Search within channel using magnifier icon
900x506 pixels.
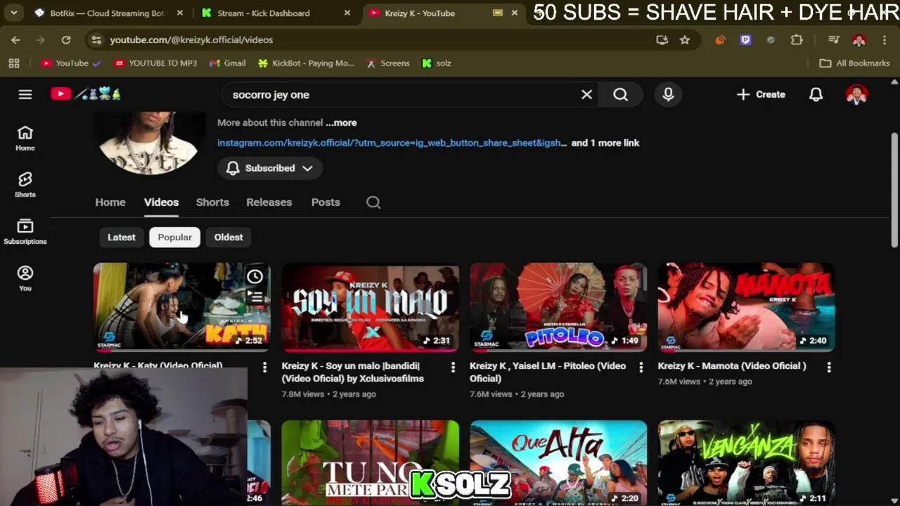tap(373, 202)
